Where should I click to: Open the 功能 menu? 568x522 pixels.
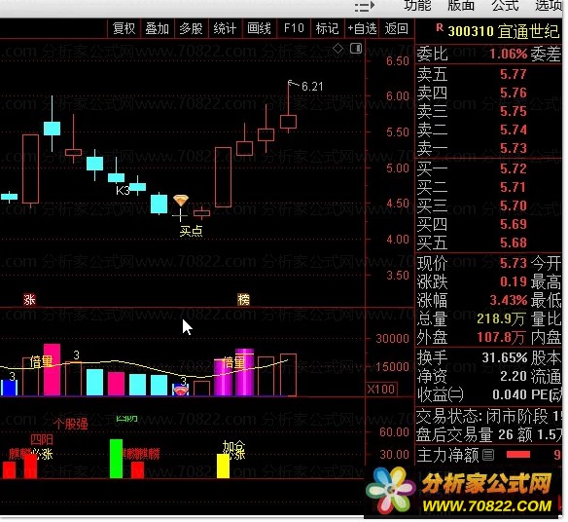(417, 6)
